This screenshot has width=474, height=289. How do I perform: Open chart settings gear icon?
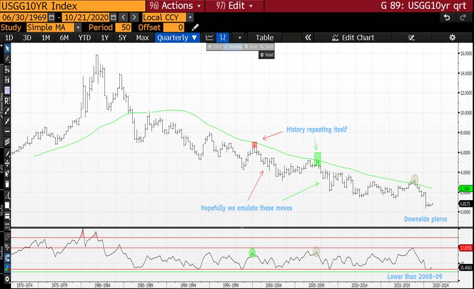coord(452,37)
